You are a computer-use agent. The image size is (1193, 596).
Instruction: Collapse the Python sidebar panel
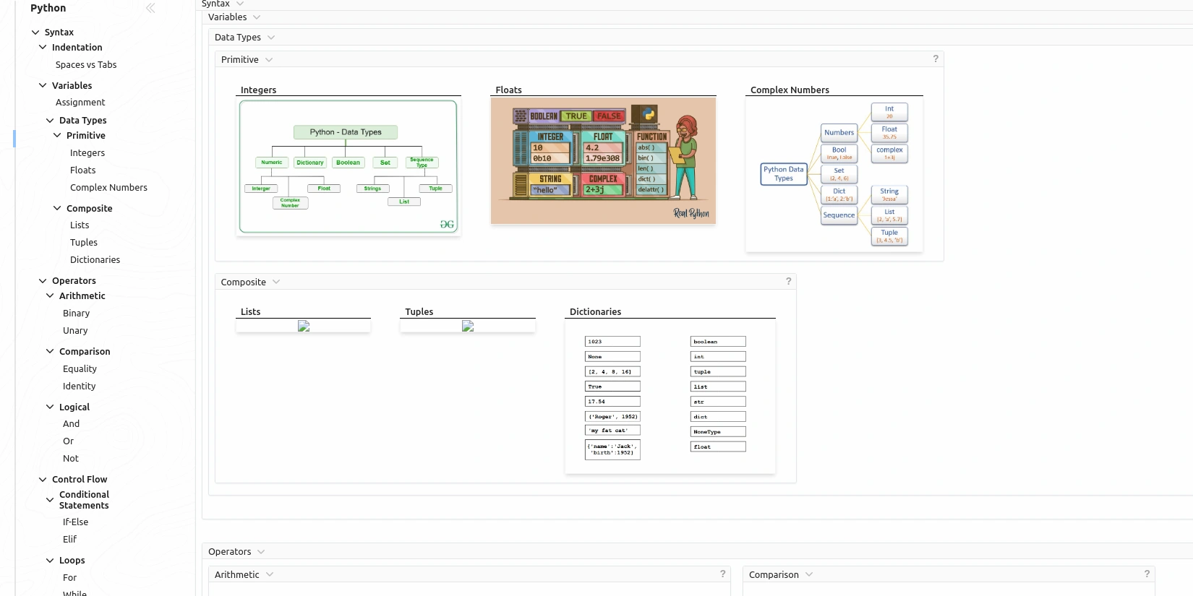click(150, 8)
